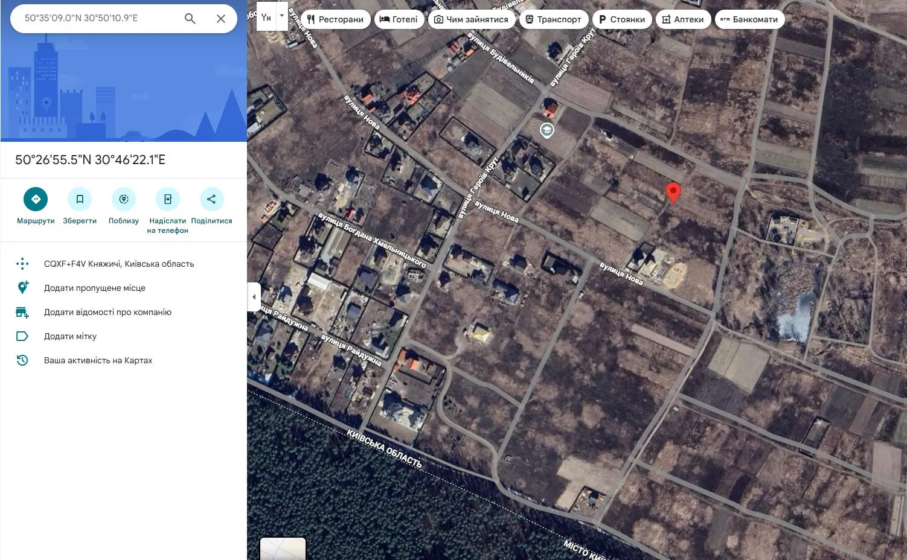907x560 pixels.
Task: Click the coordinates search input field
Action: 97,18
